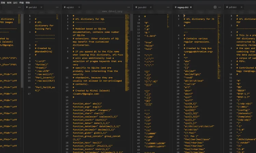Click the '"fwrite()"' line in perl.dict
Viewport: 256px width, 153px height.
[x=41, y=65]
